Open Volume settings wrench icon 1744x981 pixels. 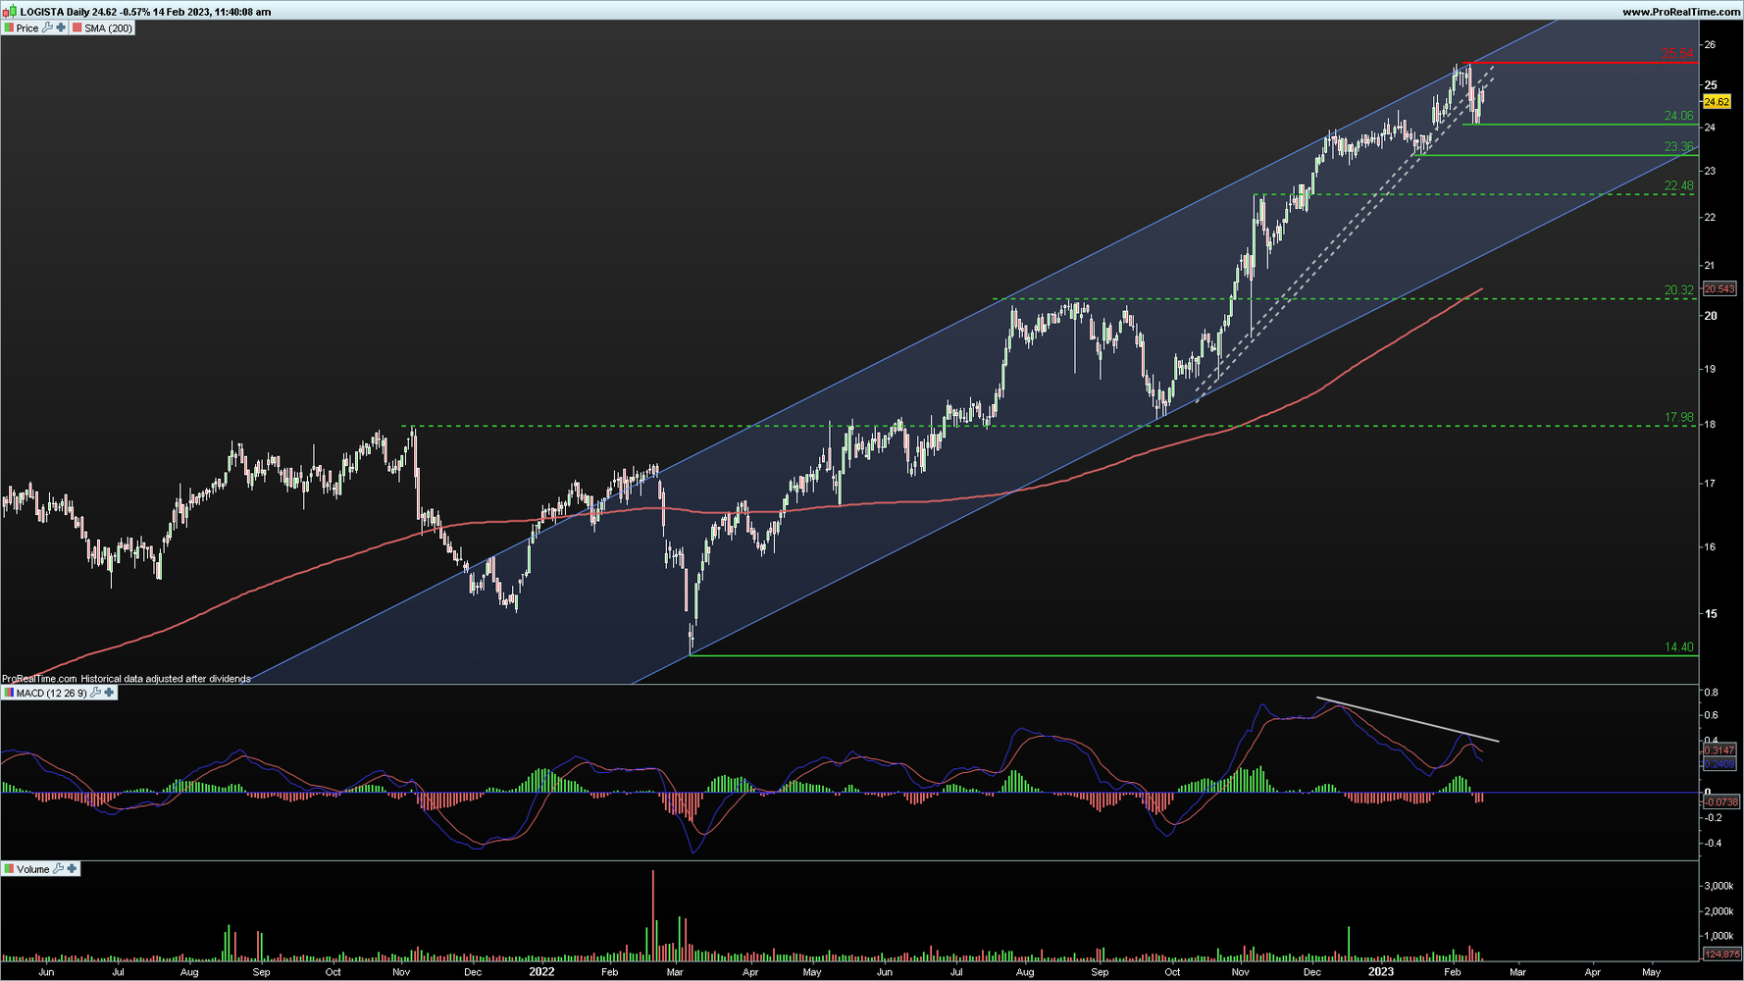pos(59,868)
